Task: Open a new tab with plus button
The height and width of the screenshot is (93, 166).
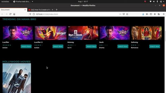Action: click(x=57, y=10)
